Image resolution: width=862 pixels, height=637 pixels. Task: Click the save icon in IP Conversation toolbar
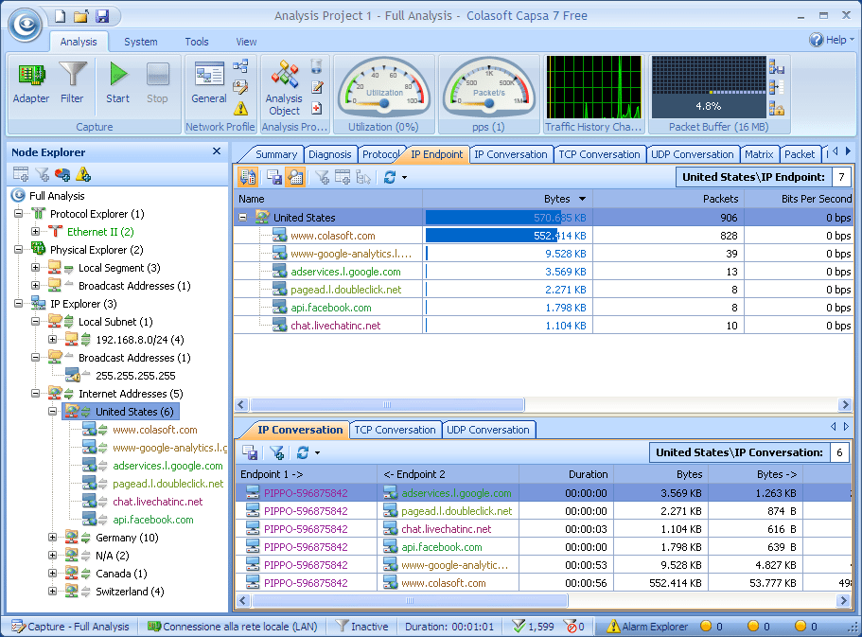click(251, 452)
